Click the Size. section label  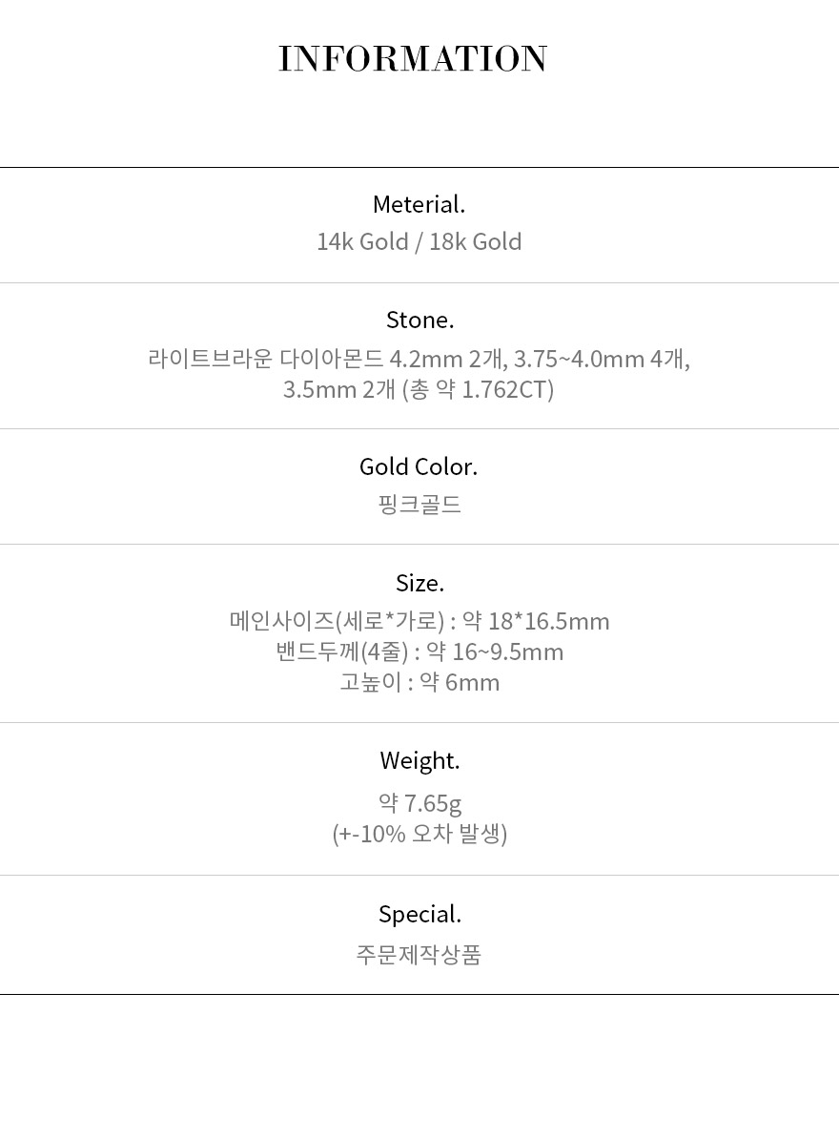(419, 583)
